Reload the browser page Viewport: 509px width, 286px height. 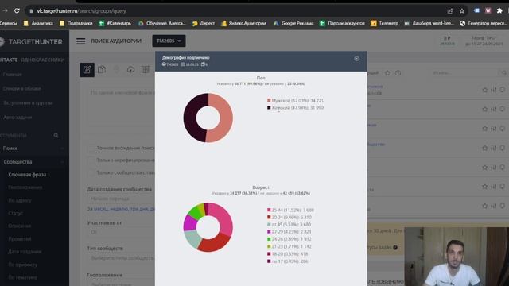tap(17, 10)
